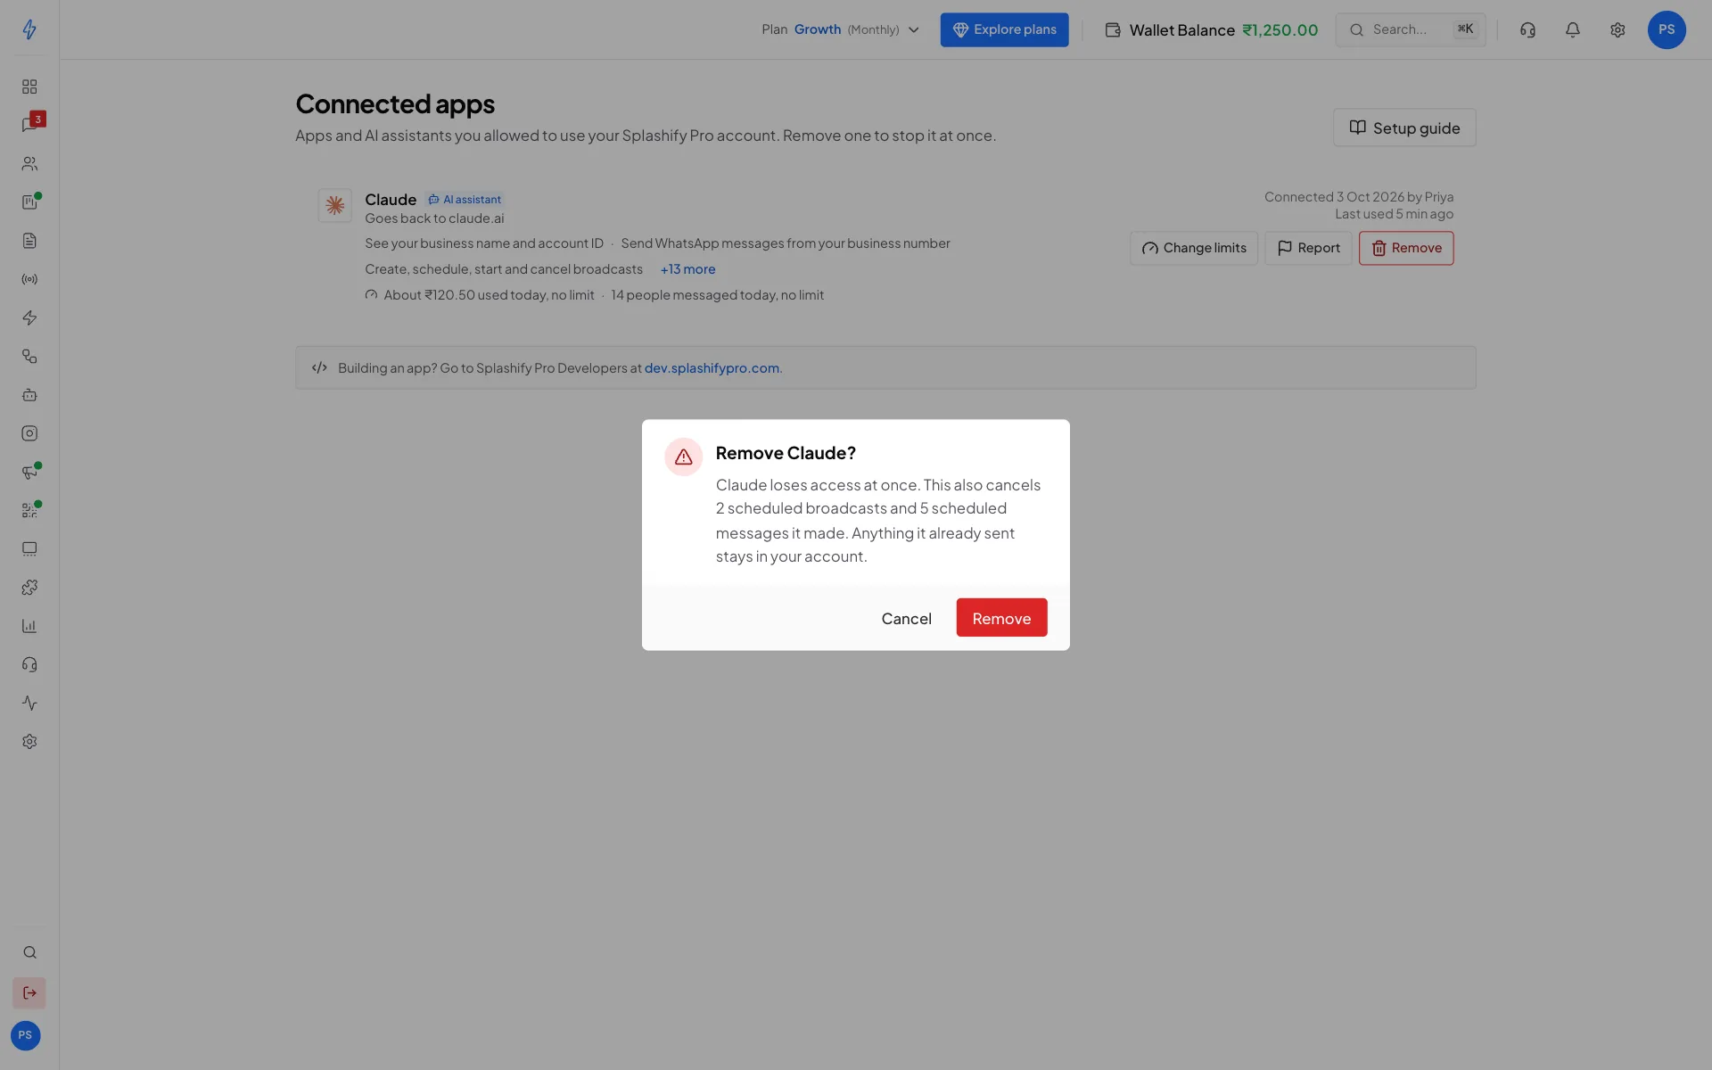
Task: Open the dashboard grid icon in sidebar
Action: [29, 86]
